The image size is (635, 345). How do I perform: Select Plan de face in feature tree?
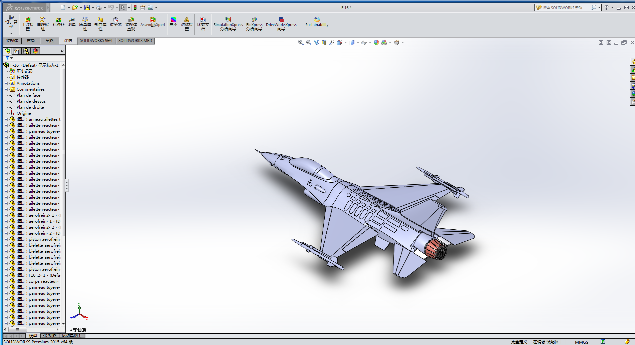click(28, 95)
